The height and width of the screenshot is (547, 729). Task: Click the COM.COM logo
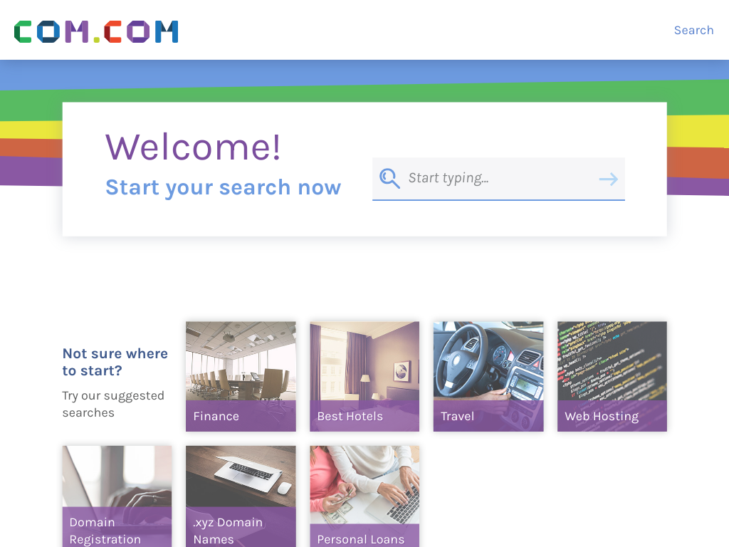96,31
